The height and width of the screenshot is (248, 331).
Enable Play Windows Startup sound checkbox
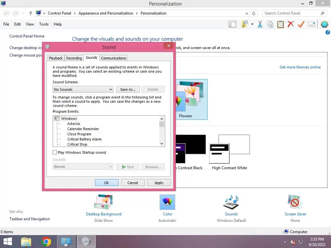click(55, 152)
